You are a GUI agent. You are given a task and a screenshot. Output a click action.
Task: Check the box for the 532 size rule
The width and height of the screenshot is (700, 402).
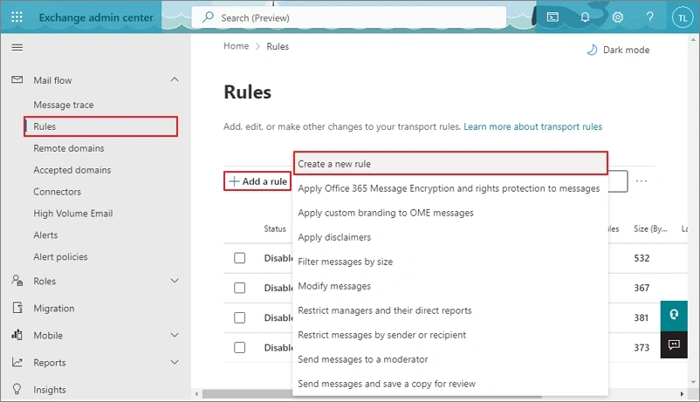(240, 258)
